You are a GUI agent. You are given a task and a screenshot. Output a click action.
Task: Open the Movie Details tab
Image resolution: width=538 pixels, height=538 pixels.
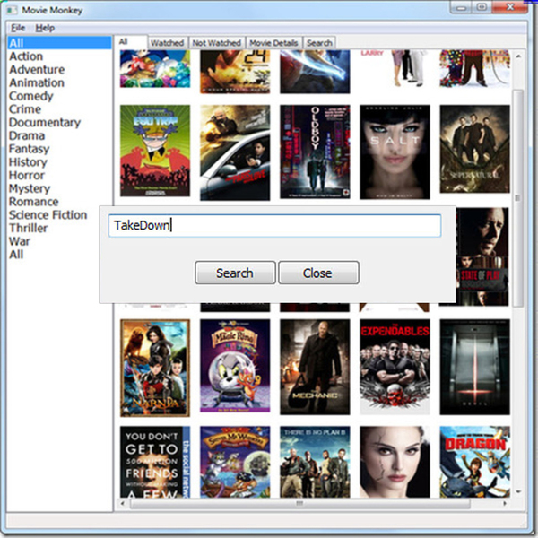[x=273, y=43]
